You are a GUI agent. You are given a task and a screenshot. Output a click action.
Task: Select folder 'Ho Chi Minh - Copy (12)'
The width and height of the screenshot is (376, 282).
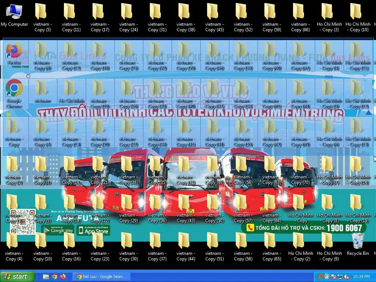(x=358, y=94)
